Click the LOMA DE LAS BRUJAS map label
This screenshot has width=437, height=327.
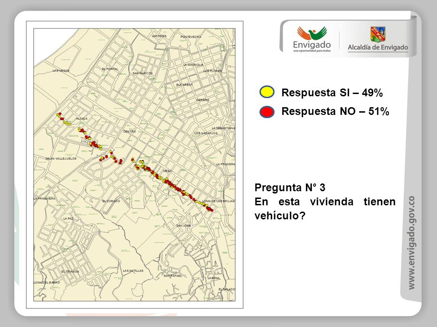(218, 201)
